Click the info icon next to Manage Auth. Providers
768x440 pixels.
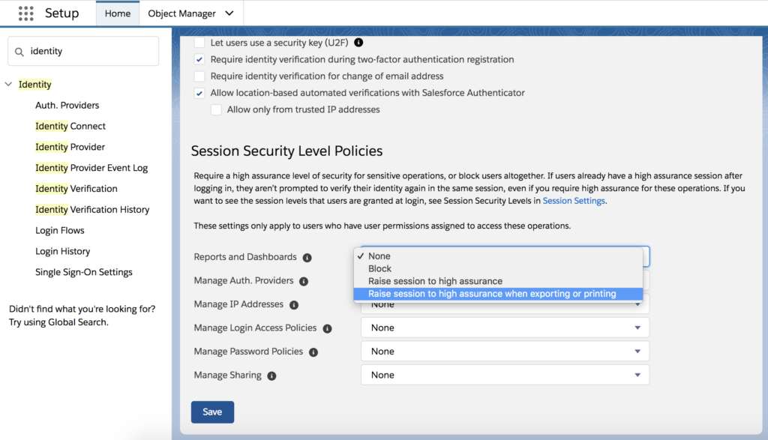pos(303,280)
